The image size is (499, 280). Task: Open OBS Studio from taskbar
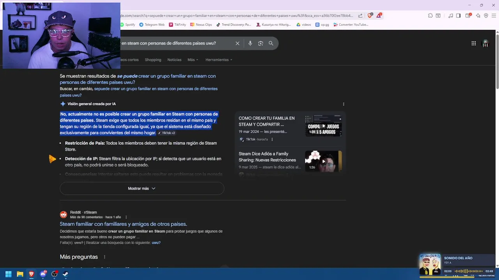pyautogui.click(x=55, y=274)
